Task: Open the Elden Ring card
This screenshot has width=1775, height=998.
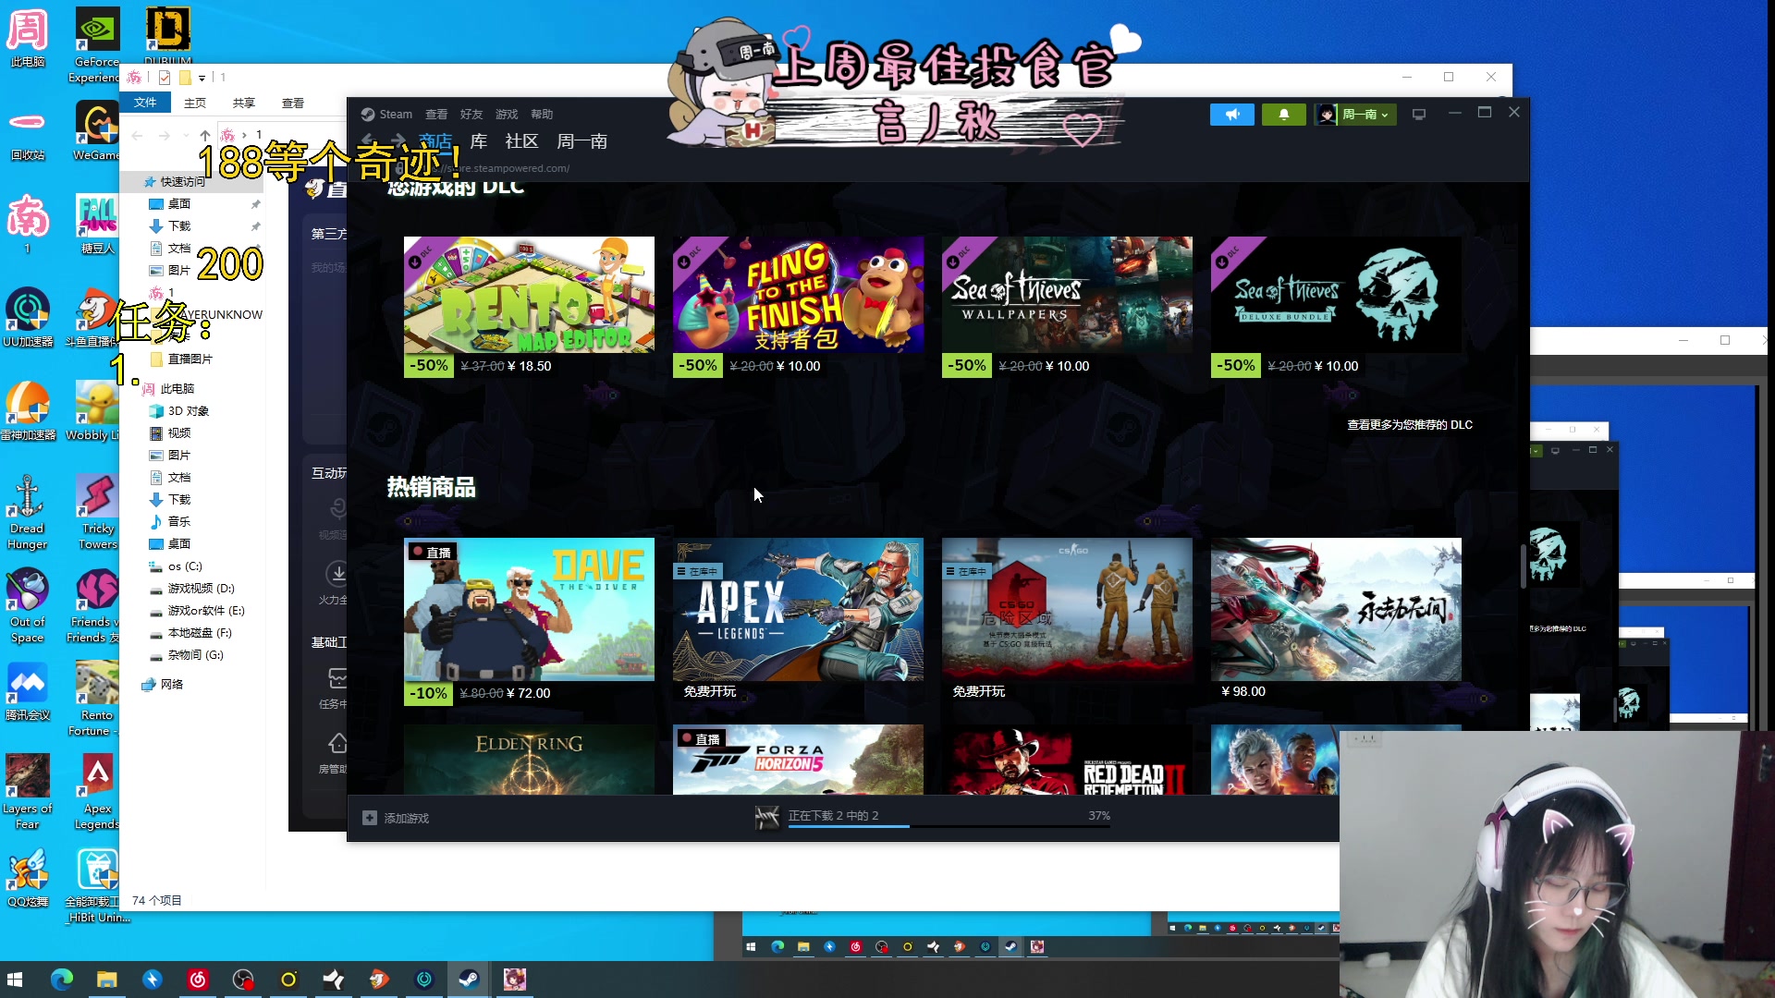Action: (529, 760)
